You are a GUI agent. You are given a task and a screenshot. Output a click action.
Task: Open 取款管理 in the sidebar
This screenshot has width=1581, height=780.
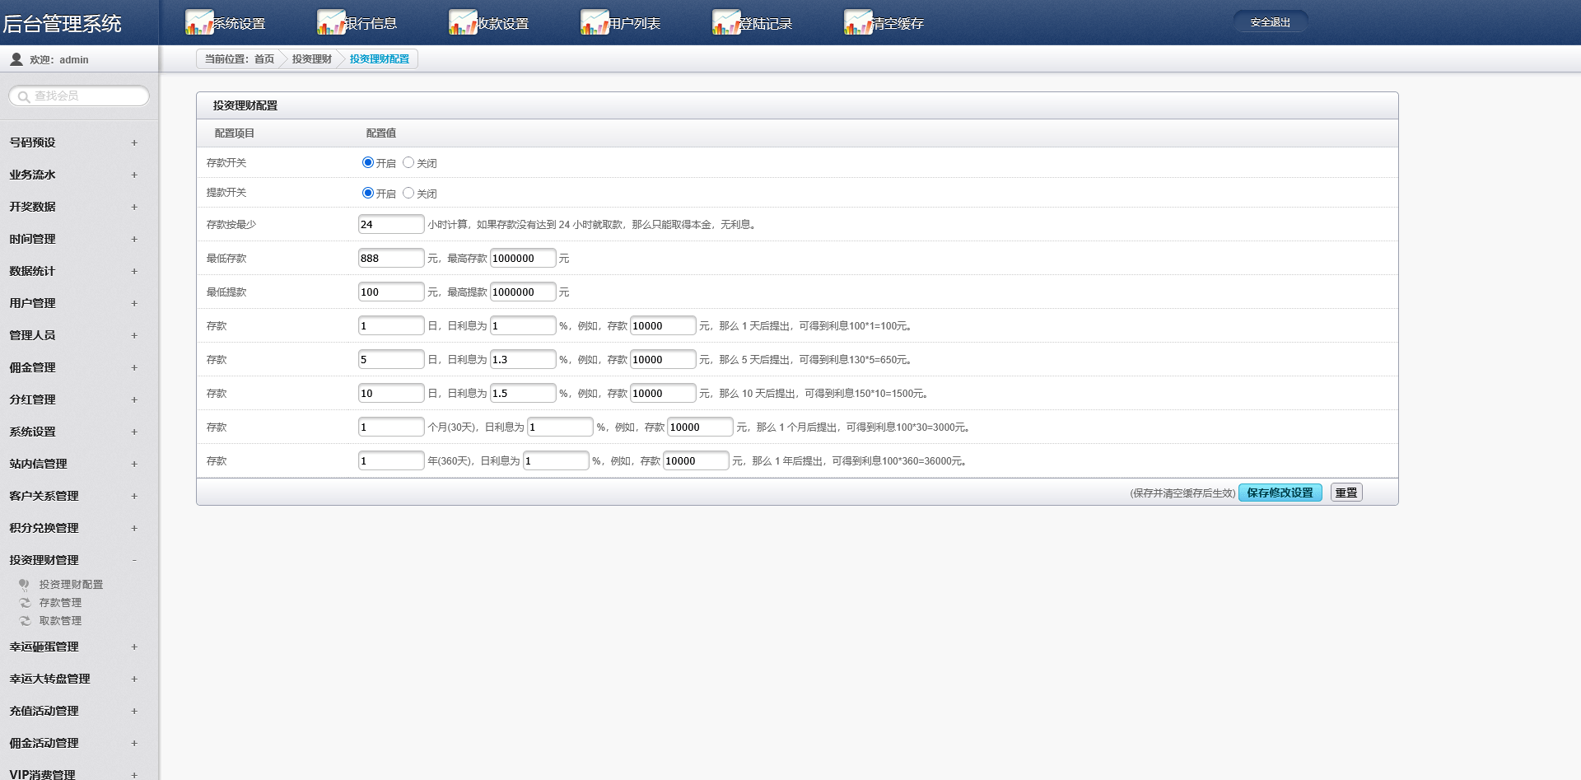click(60, 621)
